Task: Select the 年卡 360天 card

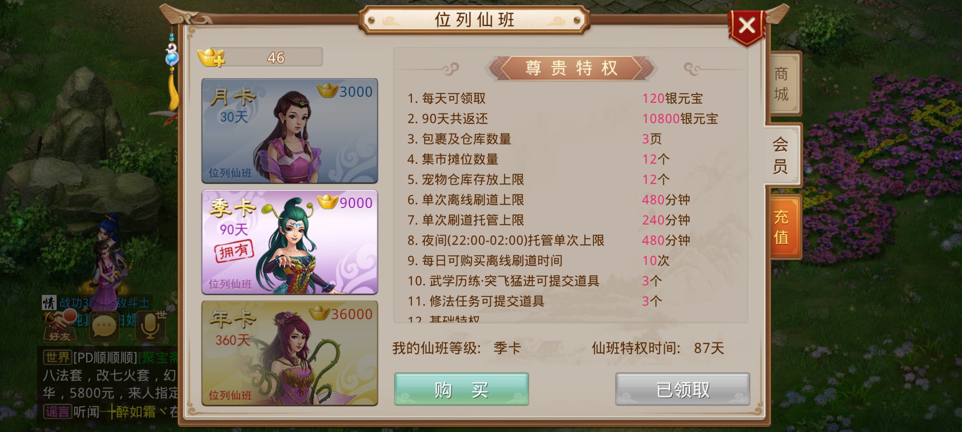Action: [290, 353]
